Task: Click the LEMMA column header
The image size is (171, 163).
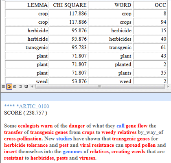Action: click(x=26, y=5)
